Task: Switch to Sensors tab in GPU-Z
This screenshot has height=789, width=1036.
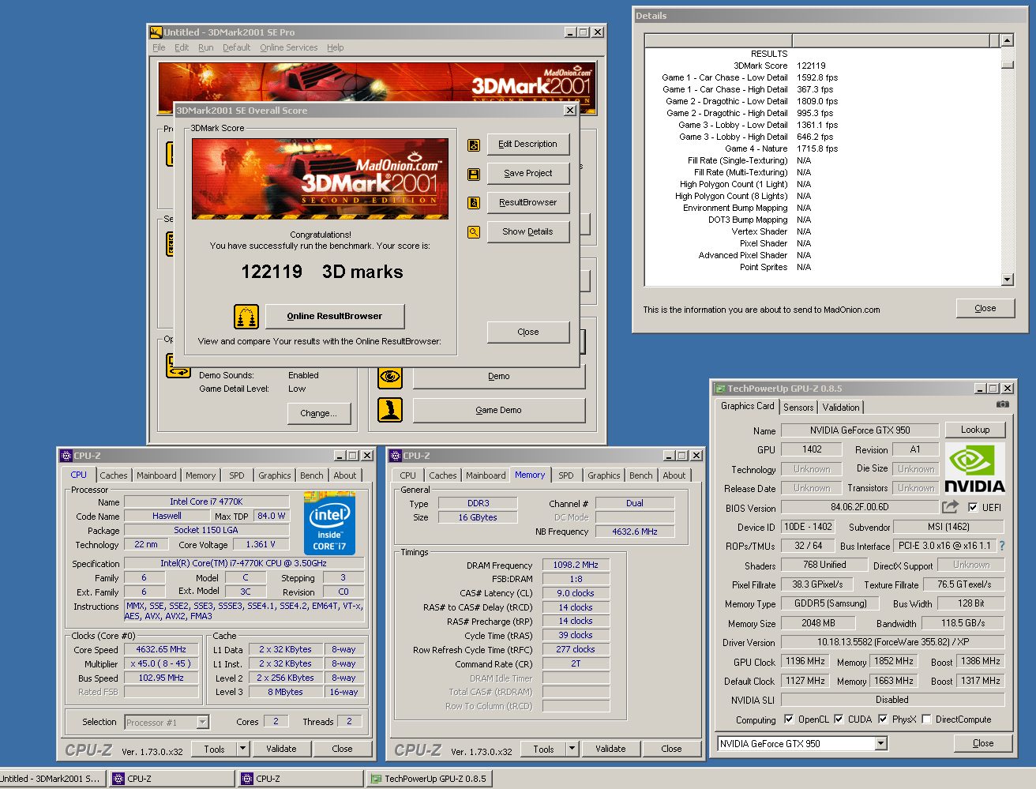Action: (798, 408)
